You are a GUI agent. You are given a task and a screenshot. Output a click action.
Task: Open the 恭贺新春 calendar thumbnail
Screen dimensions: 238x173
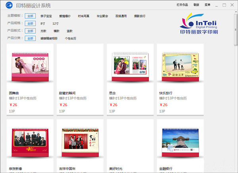coord(30,143)
